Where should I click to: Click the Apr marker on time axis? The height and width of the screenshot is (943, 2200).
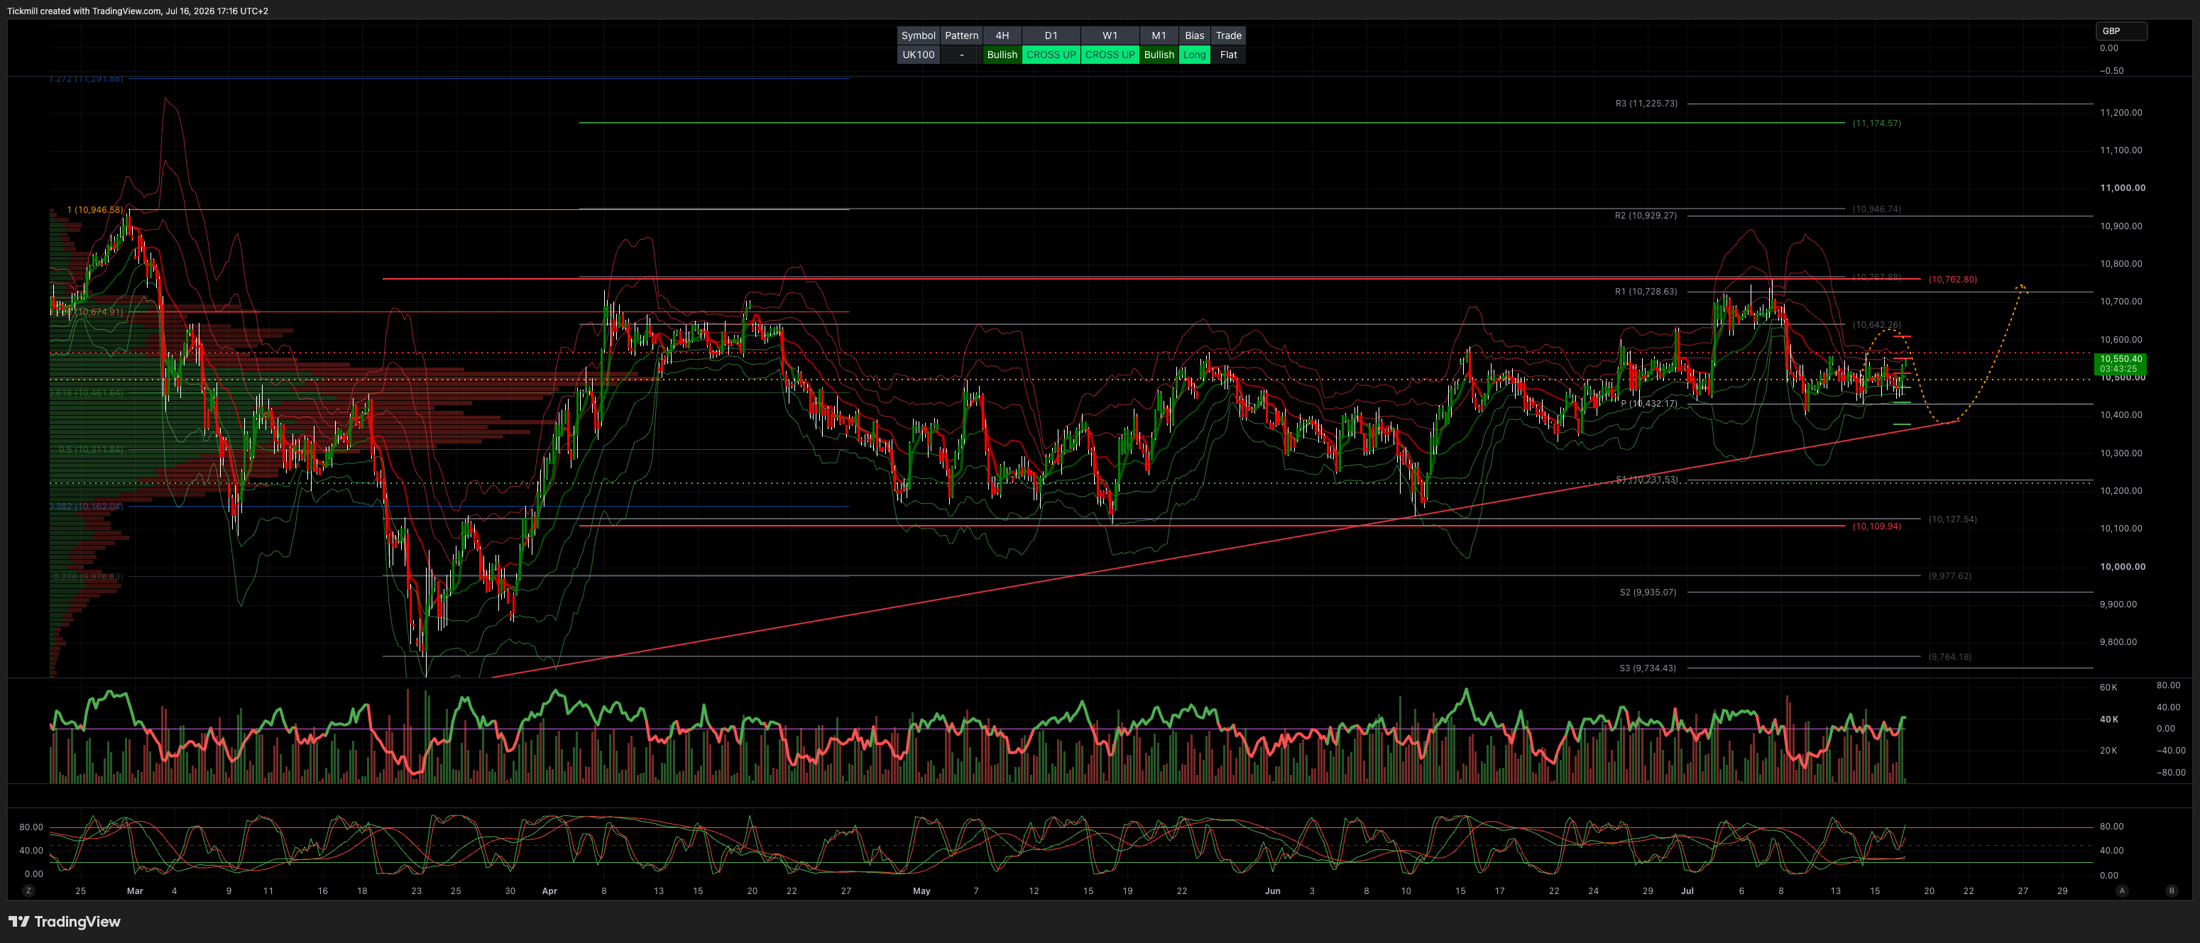tap(549, 890)
